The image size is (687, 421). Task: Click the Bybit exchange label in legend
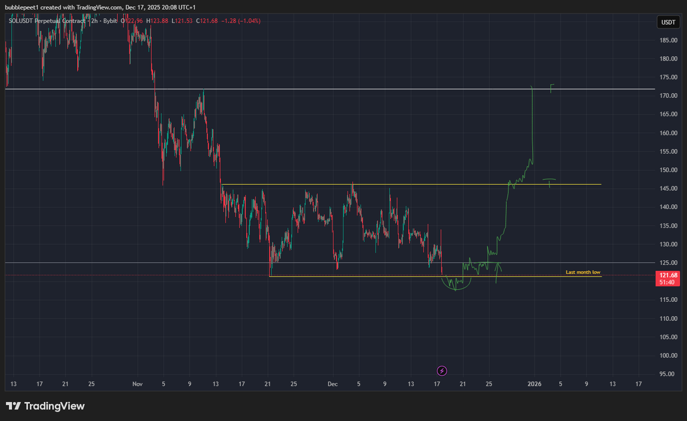pos(110,21)
